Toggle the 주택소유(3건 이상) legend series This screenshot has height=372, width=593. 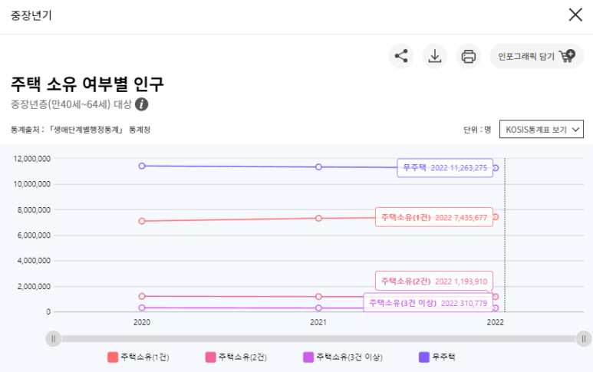[x=343, y=357]
